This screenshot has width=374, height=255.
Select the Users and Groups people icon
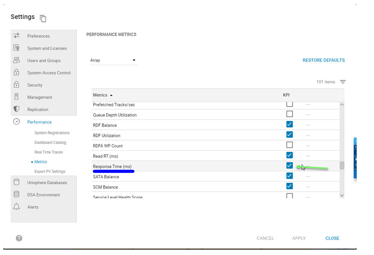click(16, 60)
